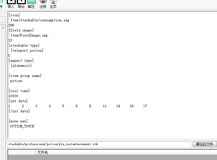Click the [item group name] tag
217x160 pixels.
[x=25, y=76]
